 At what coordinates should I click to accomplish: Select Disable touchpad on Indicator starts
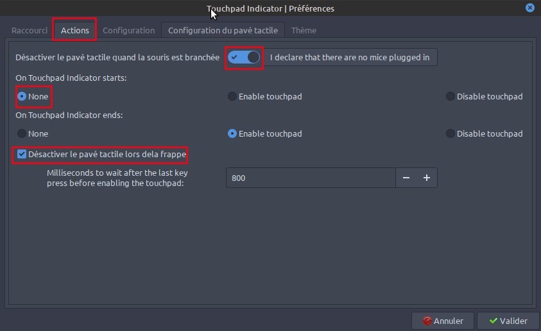point(485,96)
